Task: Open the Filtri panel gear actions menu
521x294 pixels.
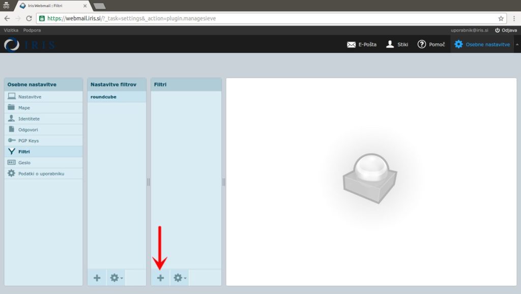Action: point(180,278)
